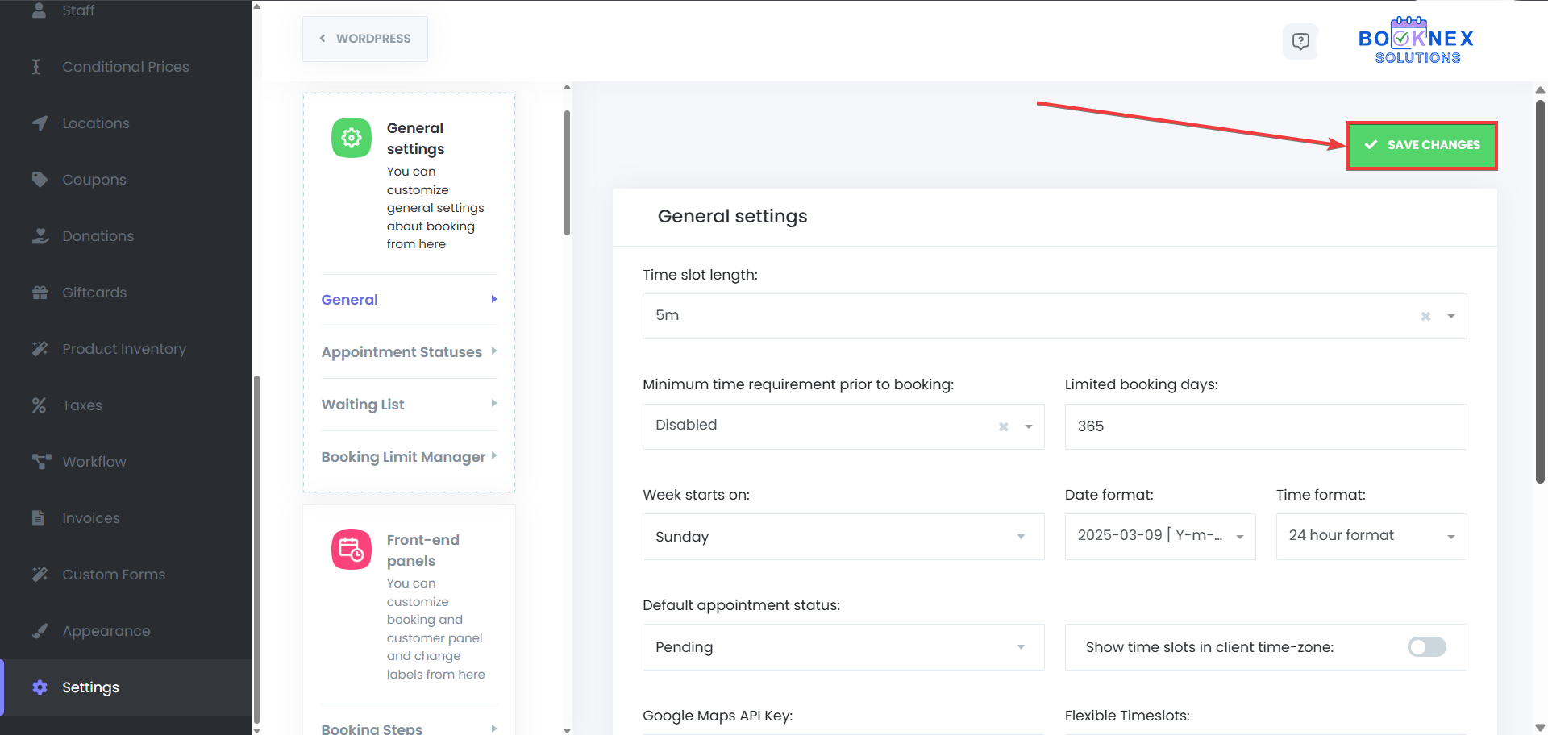Click the Invoices document icon
Viewport: 1548px width, 735px height.
38,518
